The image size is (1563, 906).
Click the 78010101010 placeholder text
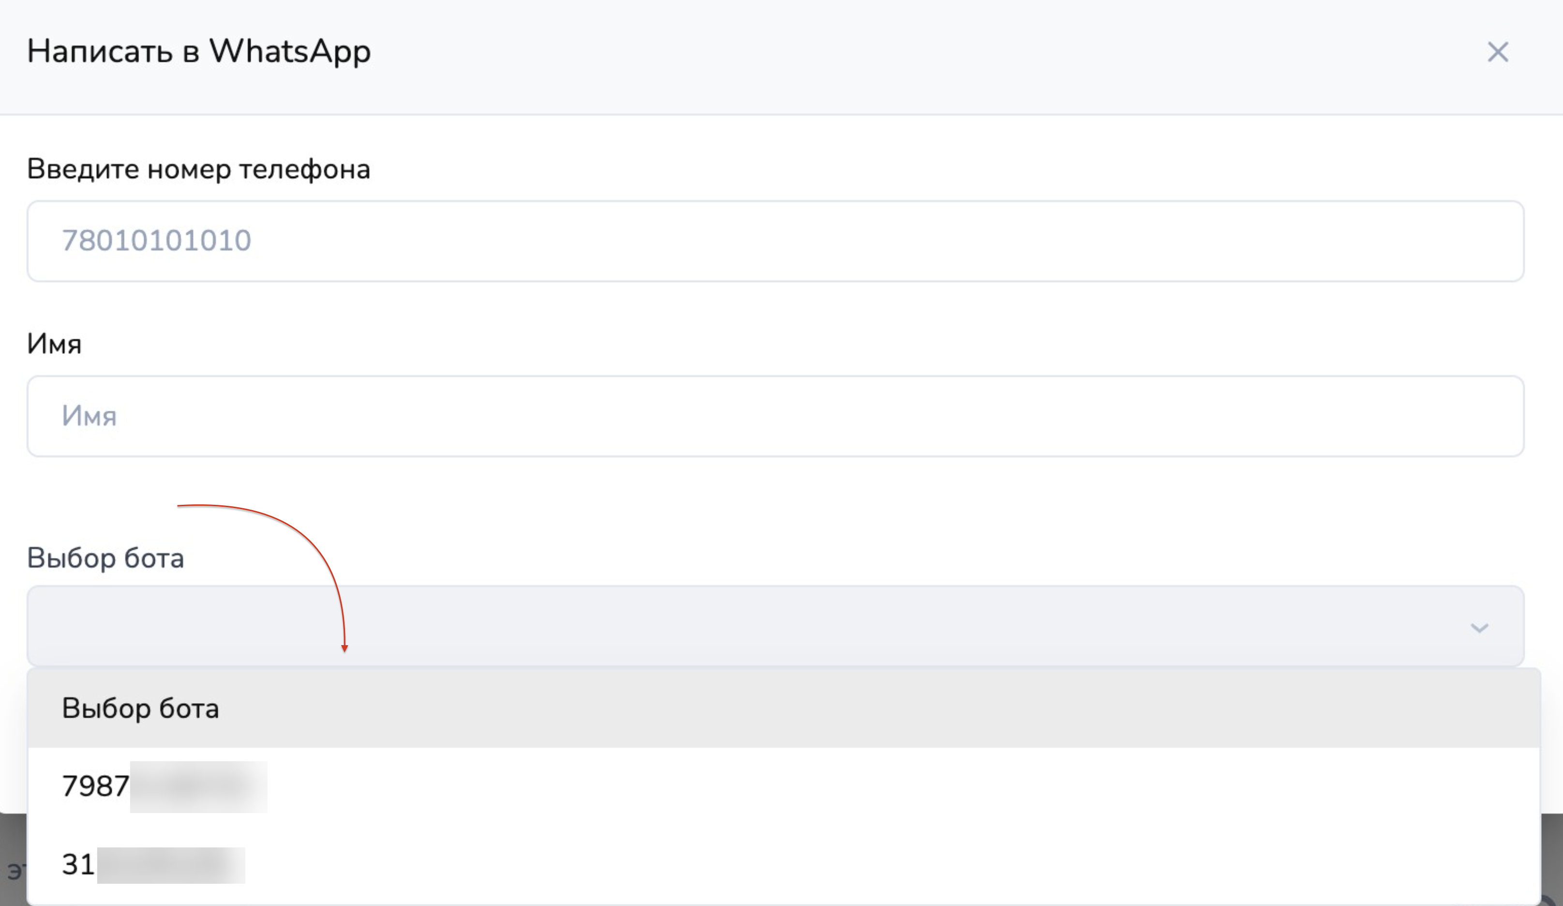click(x=156, y=241)
